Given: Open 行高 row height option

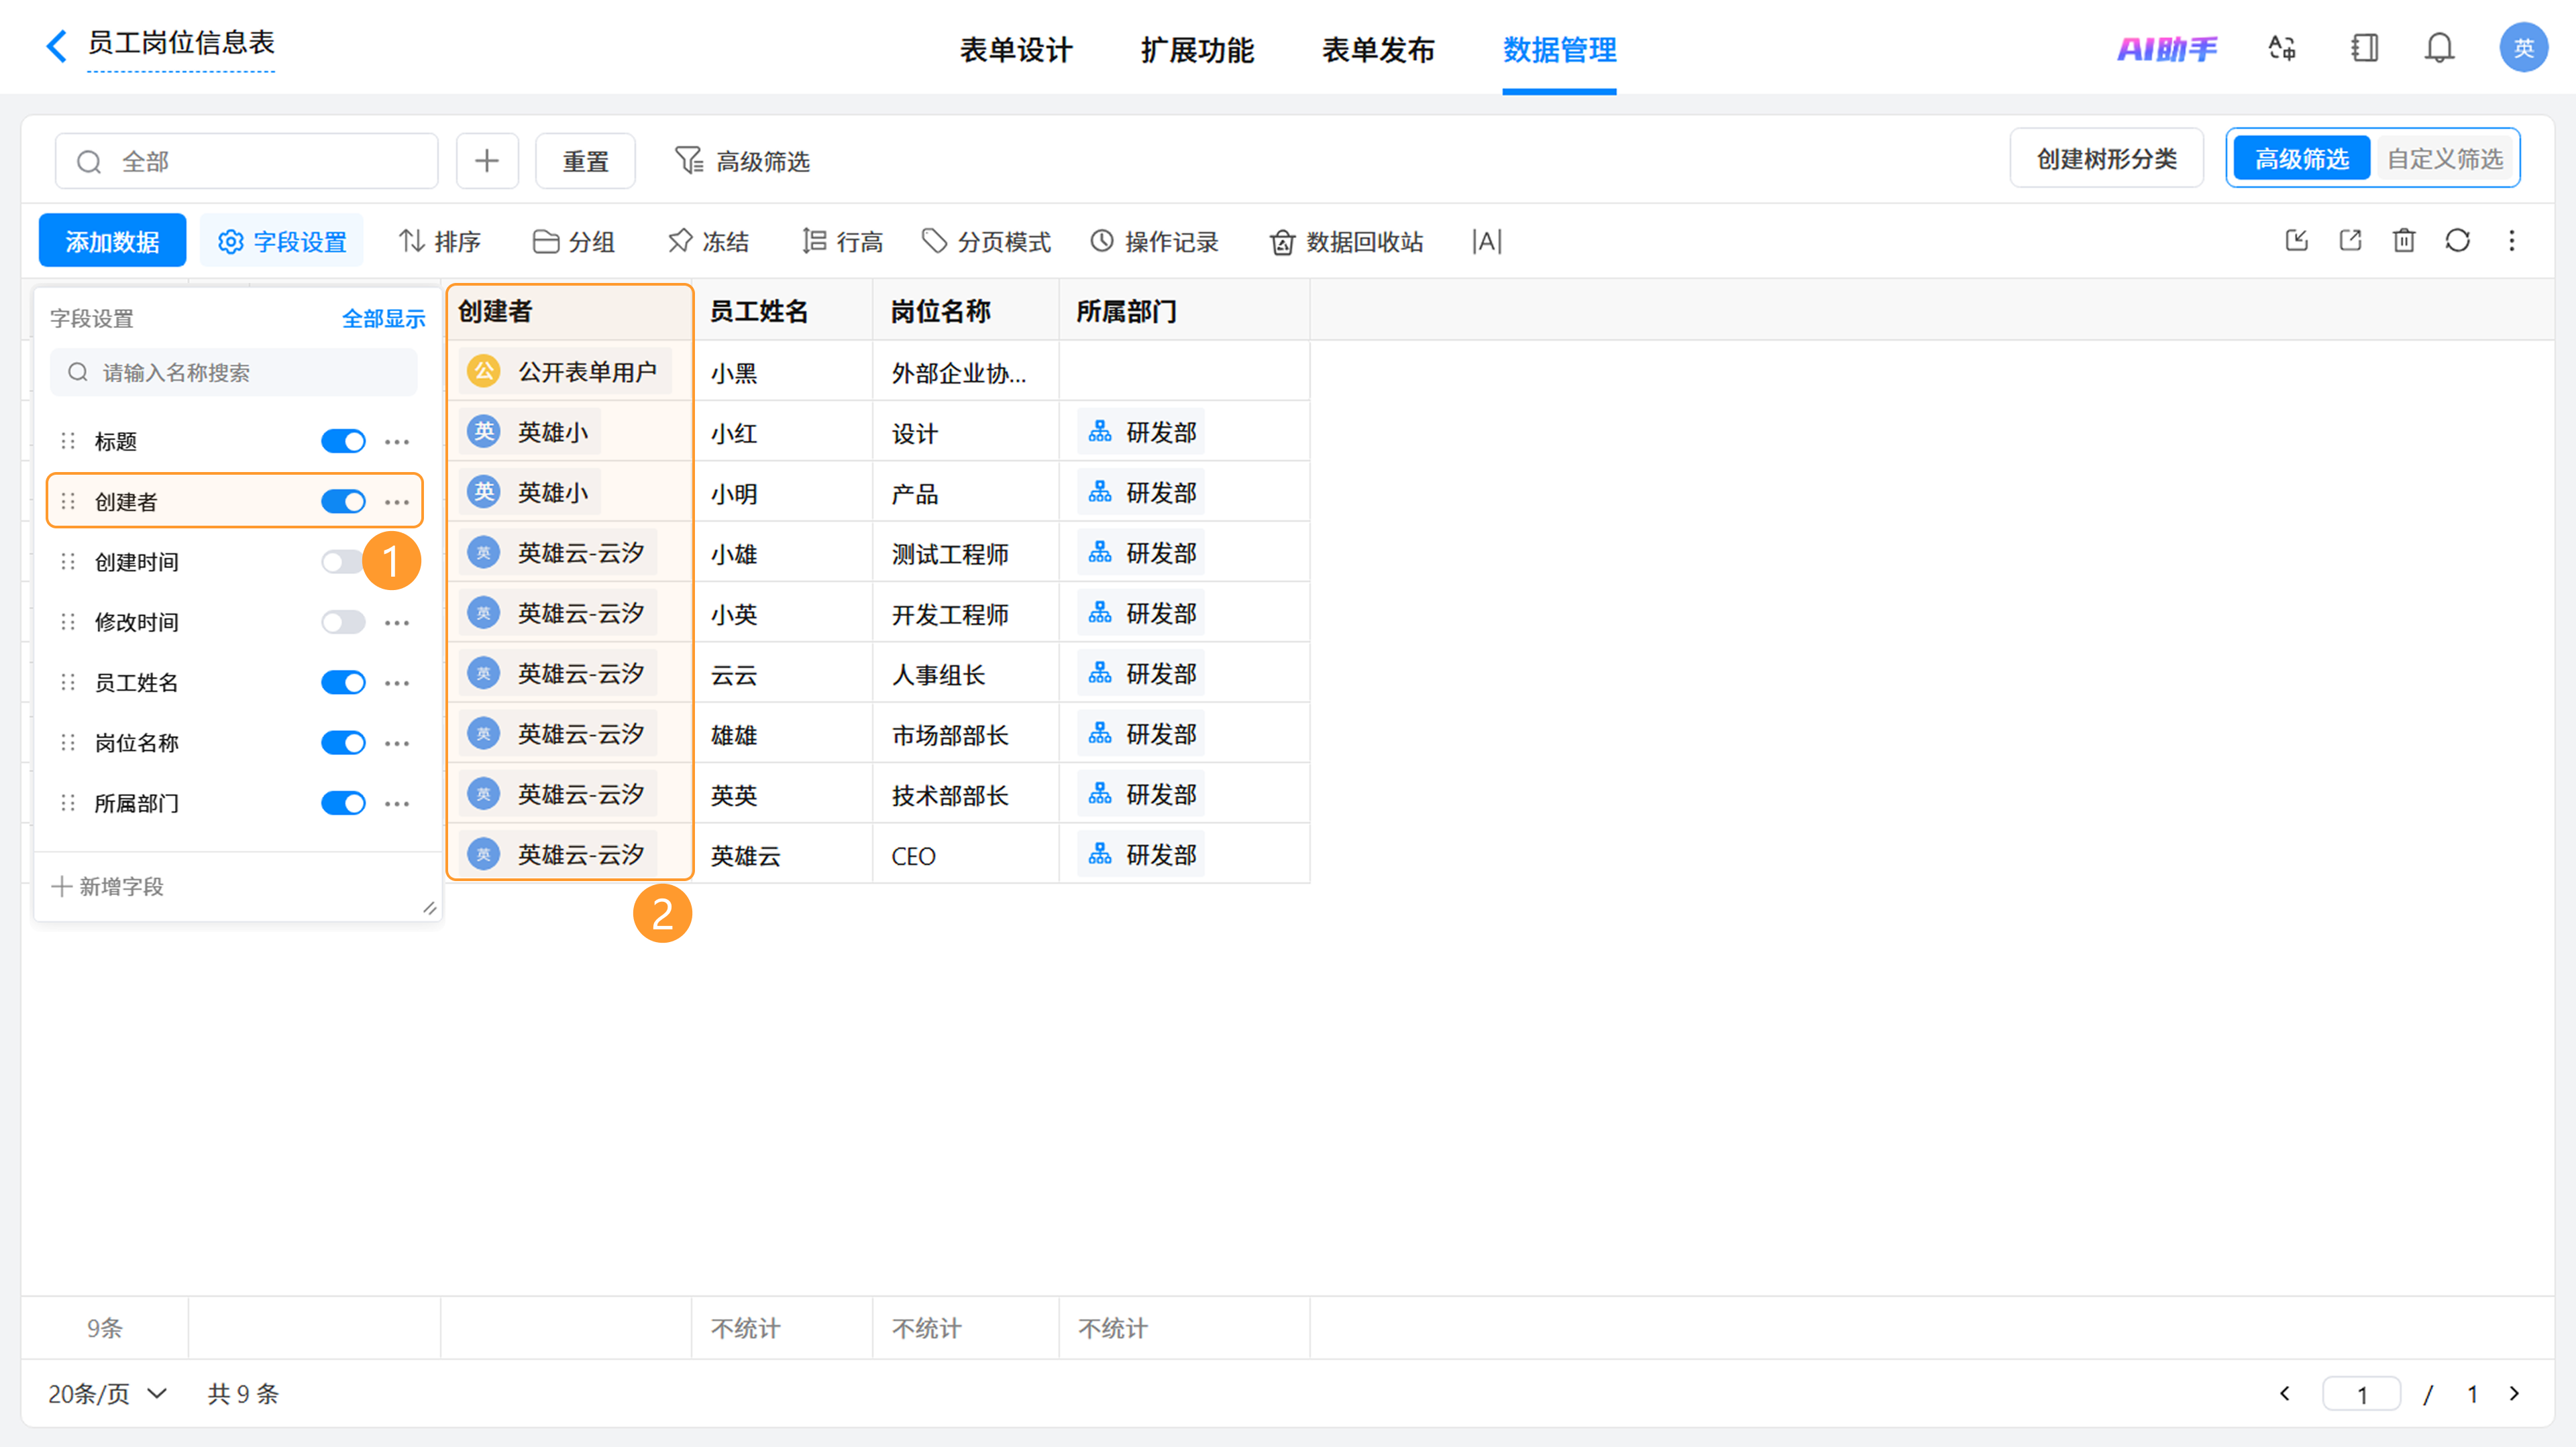Looking at the screenshot, I should coord(842,241).
